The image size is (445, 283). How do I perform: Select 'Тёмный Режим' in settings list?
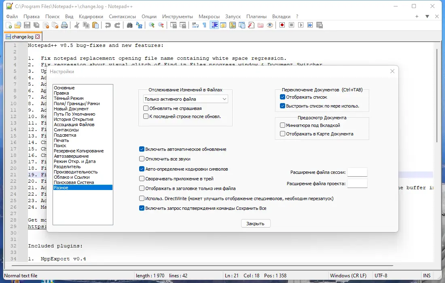pyautogui.click(x=69, y=98)
